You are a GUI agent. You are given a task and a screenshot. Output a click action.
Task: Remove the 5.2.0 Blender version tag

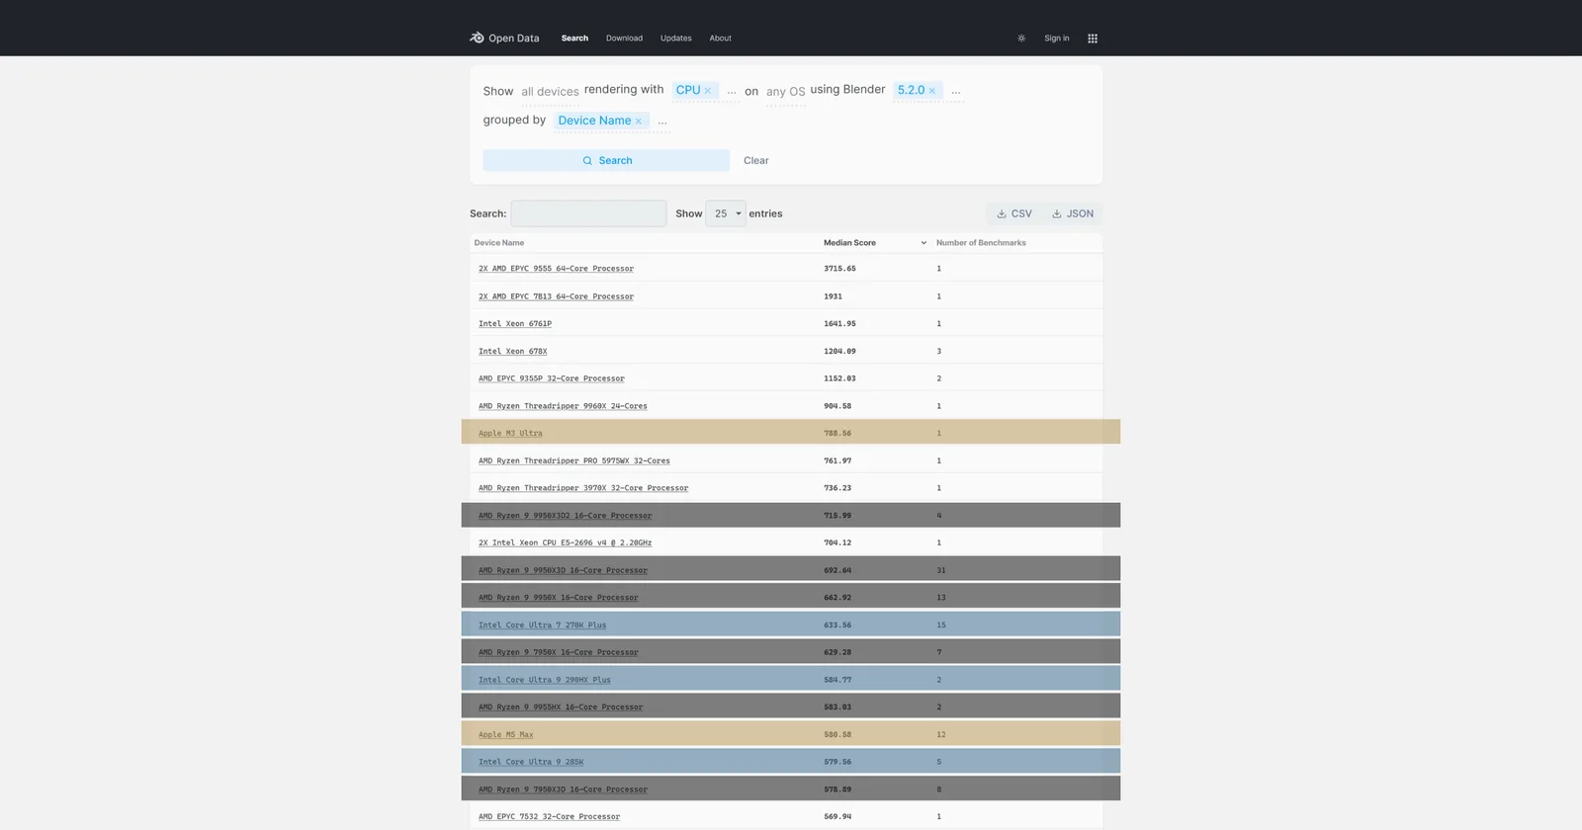931,91
